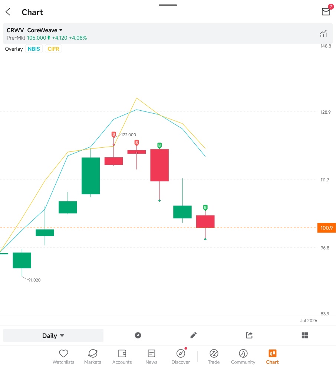Select the pencil drawing tool
The width and height of the screenshot is (336, 368).
[193, 335]
